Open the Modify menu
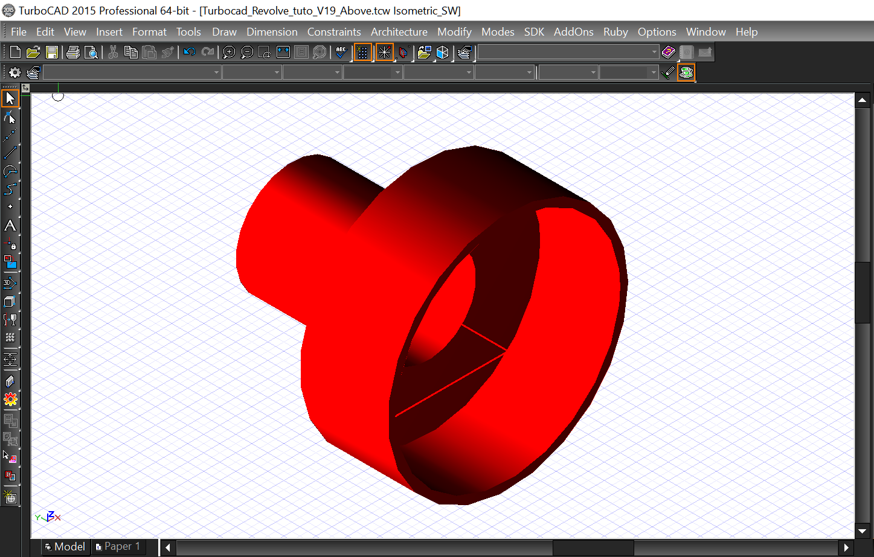The height and width of the screenshot is (557, 874). click(x=454, y=32)
